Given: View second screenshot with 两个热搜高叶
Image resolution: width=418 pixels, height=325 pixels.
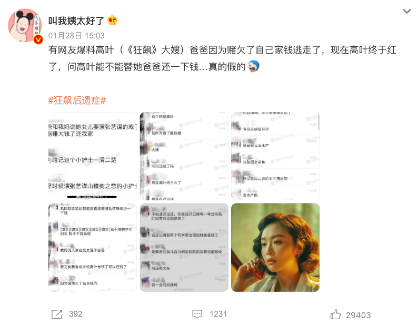Looking at the screenshot, I should [184, 156].
